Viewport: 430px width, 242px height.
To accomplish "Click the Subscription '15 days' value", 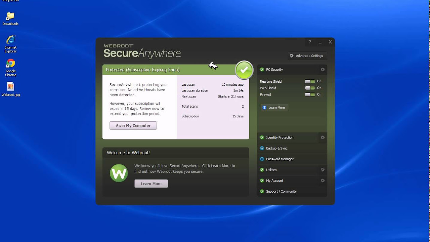I will click(238, 116).
